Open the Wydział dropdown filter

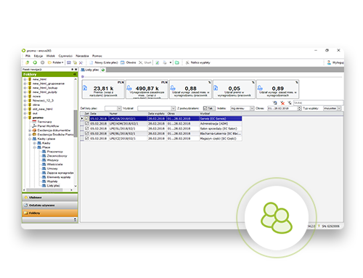click(x=174, y=108)
